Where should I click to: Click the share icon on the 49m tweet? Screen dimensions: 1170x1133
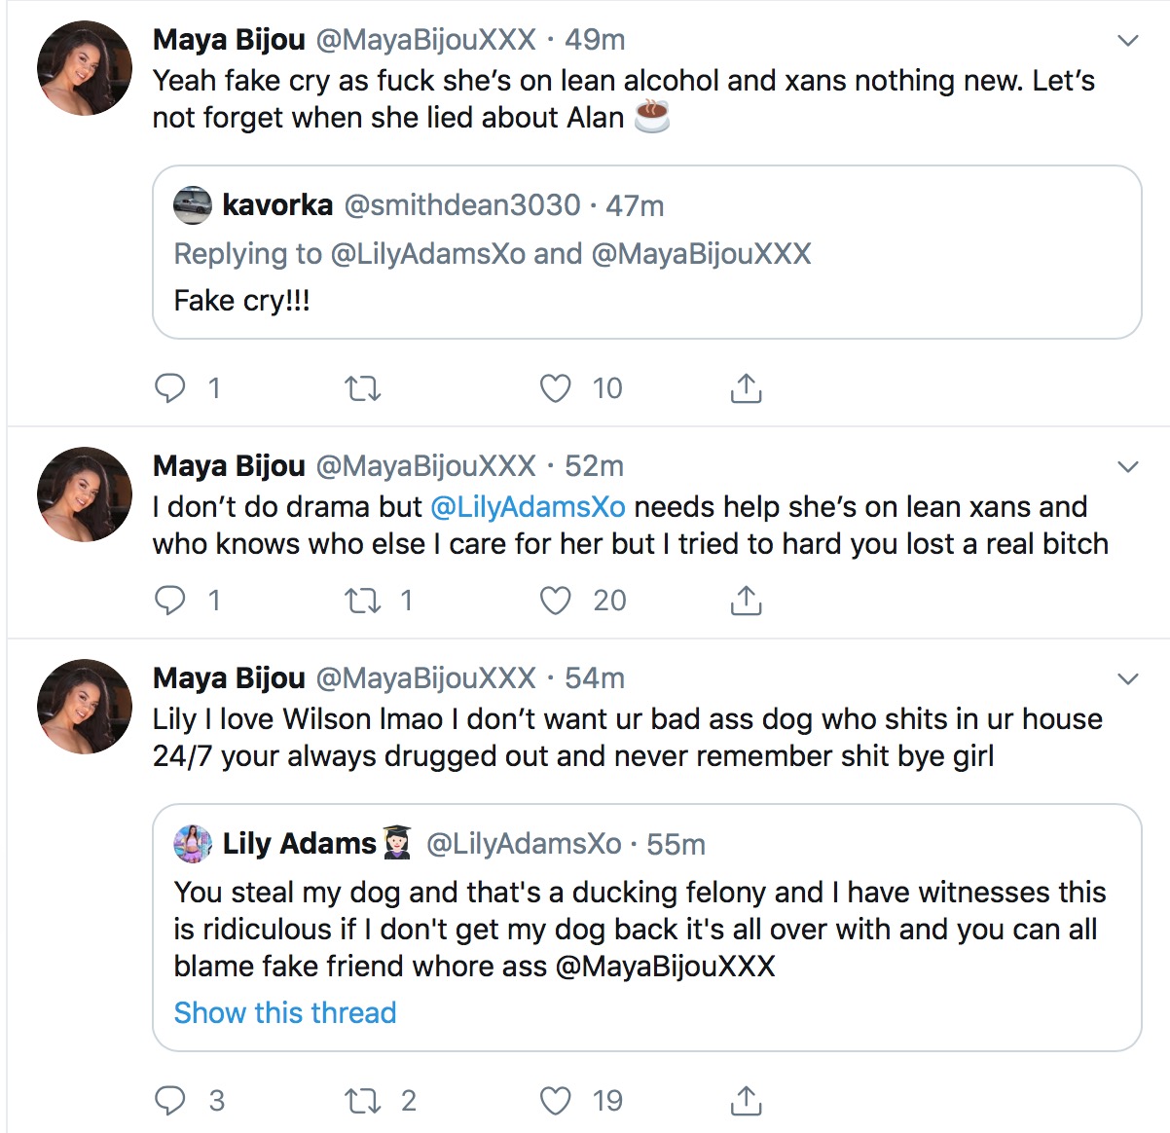(746, 387)
